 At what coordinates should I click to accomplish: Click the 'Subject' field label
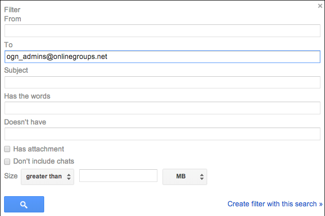click(16, 70)
